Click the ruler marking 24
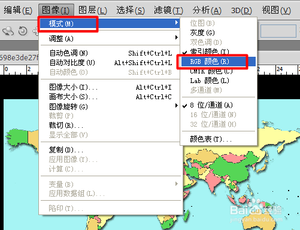Viewport: 300px width, 230px height. (x=280, y=69)
